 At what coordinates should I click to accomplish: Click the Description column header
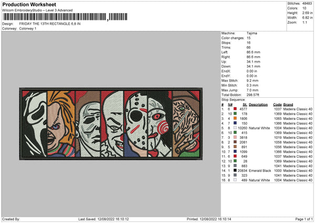(258, 105)
